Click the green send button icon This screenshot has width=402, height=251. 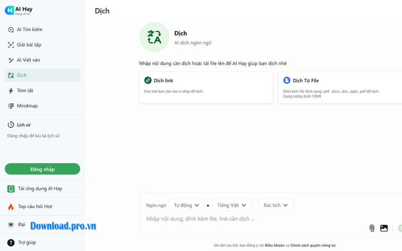tap(400, 228)
